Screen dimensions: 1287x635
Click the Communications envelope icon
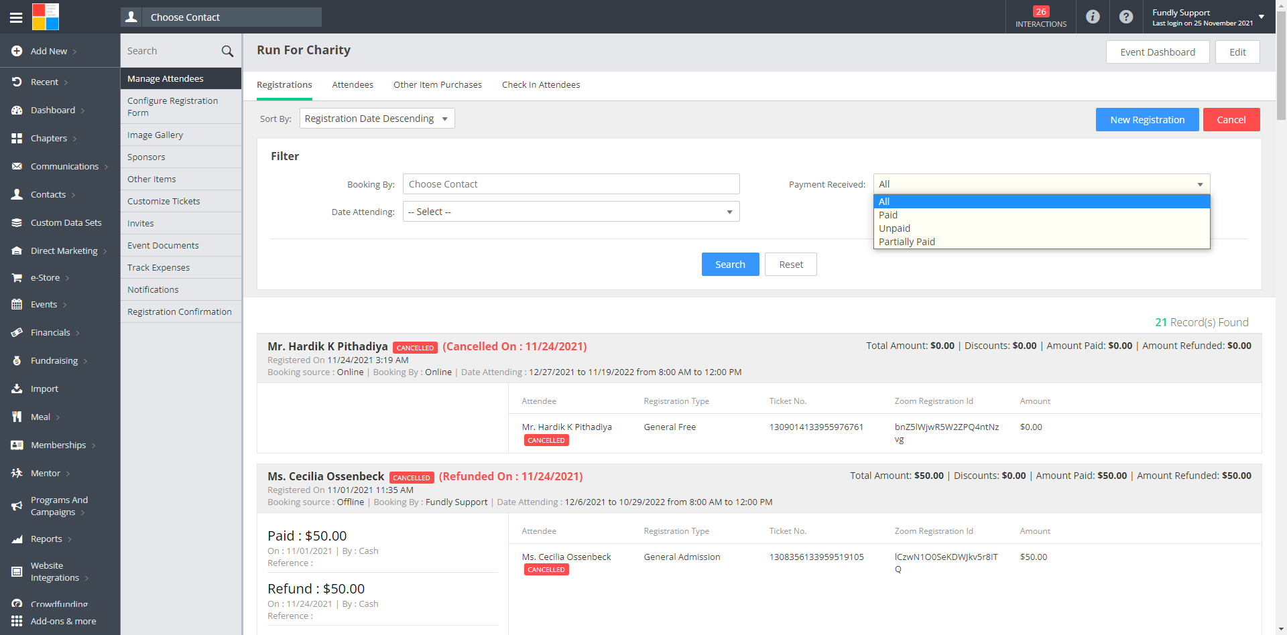tap(17, 166)
